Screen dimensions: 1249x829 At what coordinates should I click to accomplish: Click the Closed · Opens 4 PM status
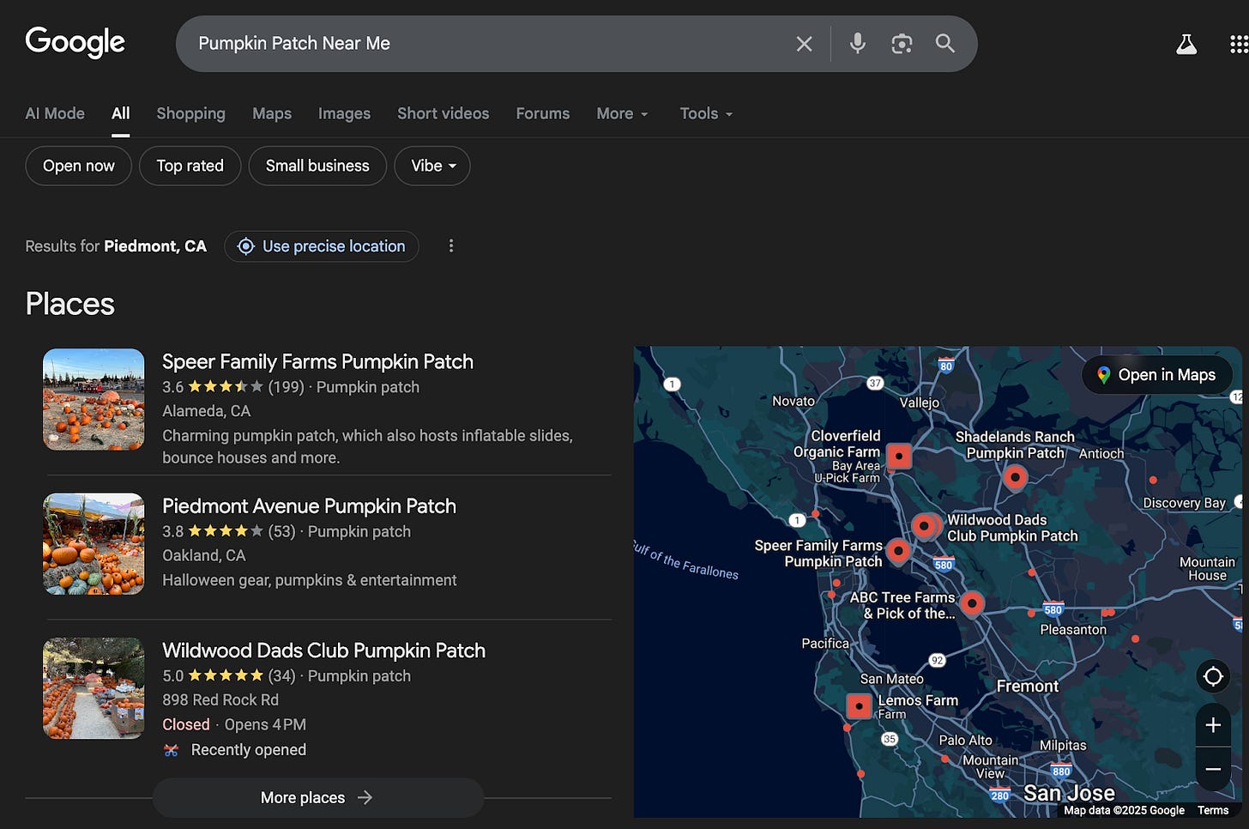pyautogui.click(x=234, y=725)
